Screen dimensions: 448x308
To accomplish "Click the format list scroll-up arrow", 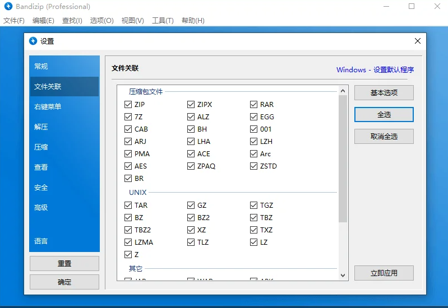I will 343,91.
